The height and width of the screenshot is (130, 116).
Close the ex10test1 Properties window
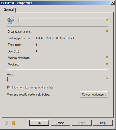[x=112, y=3]
